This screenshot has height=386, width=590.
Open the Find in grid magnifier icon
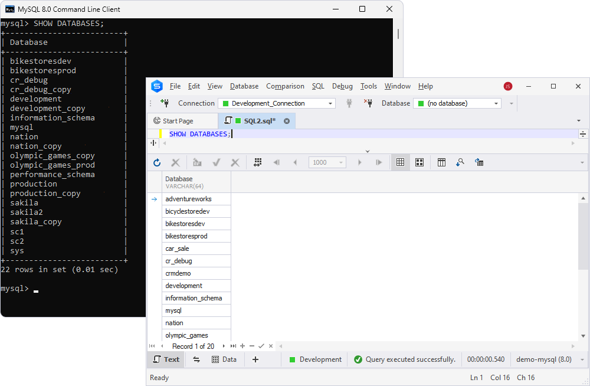(x=460, y=162)
